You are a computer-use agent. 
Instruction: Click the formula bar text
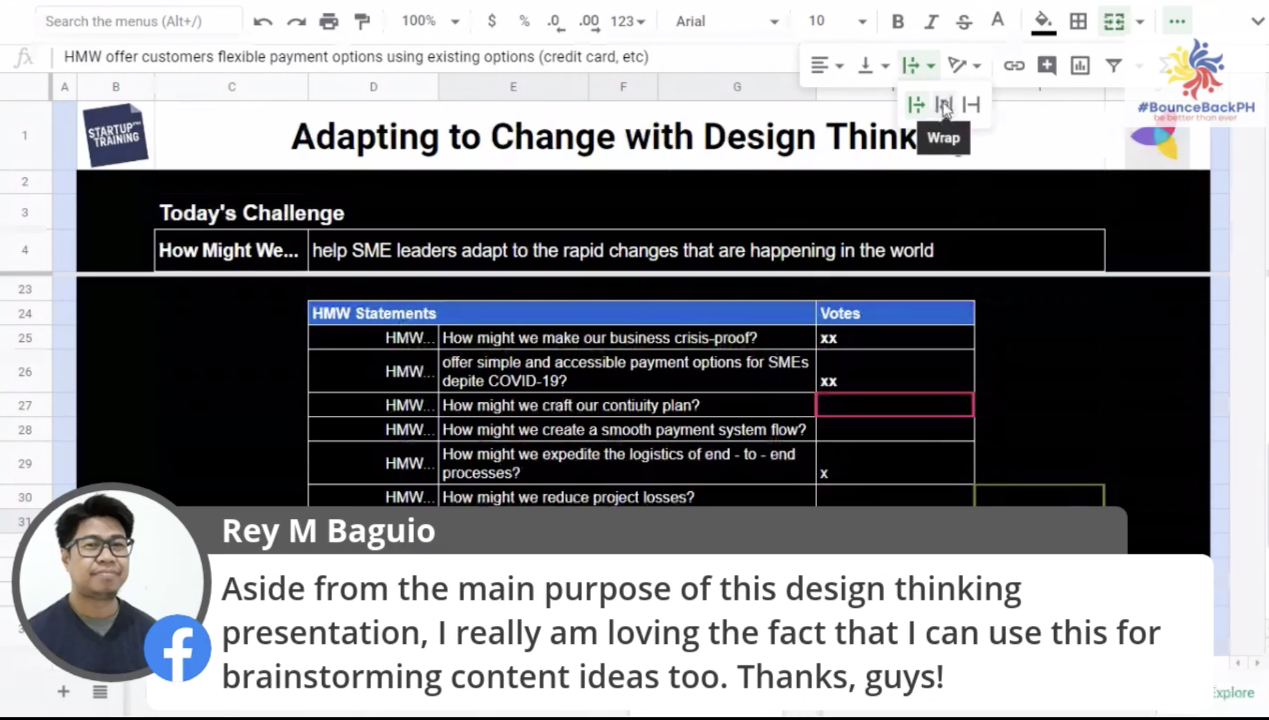point(356,57)
